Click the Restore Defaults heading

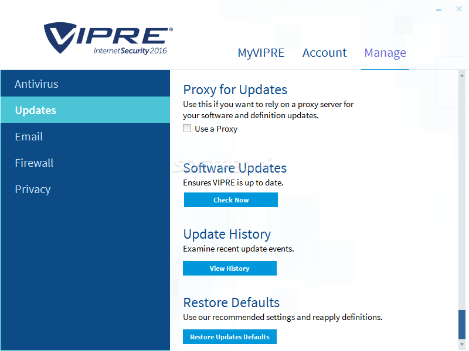(x=231, y=302)
